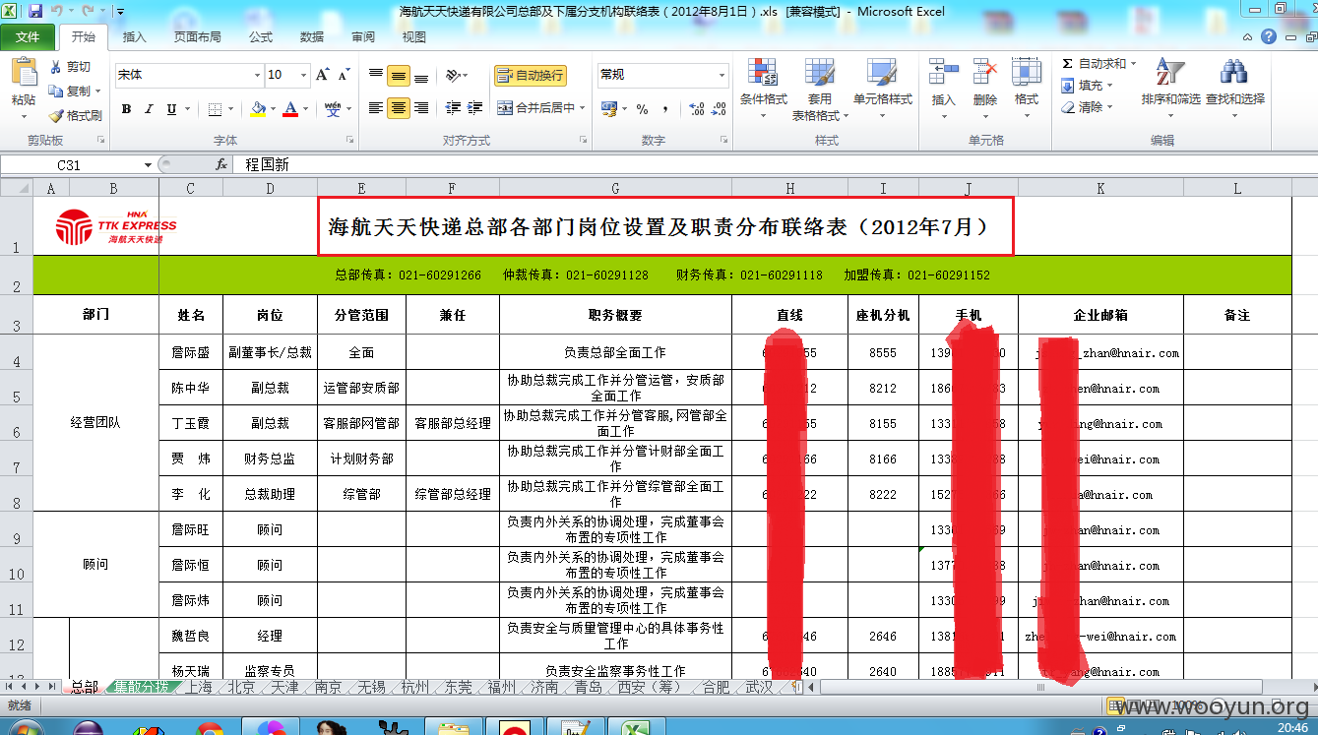
Task: Select the Format Painter (格式刷) brush
Action: coord(56,115)
